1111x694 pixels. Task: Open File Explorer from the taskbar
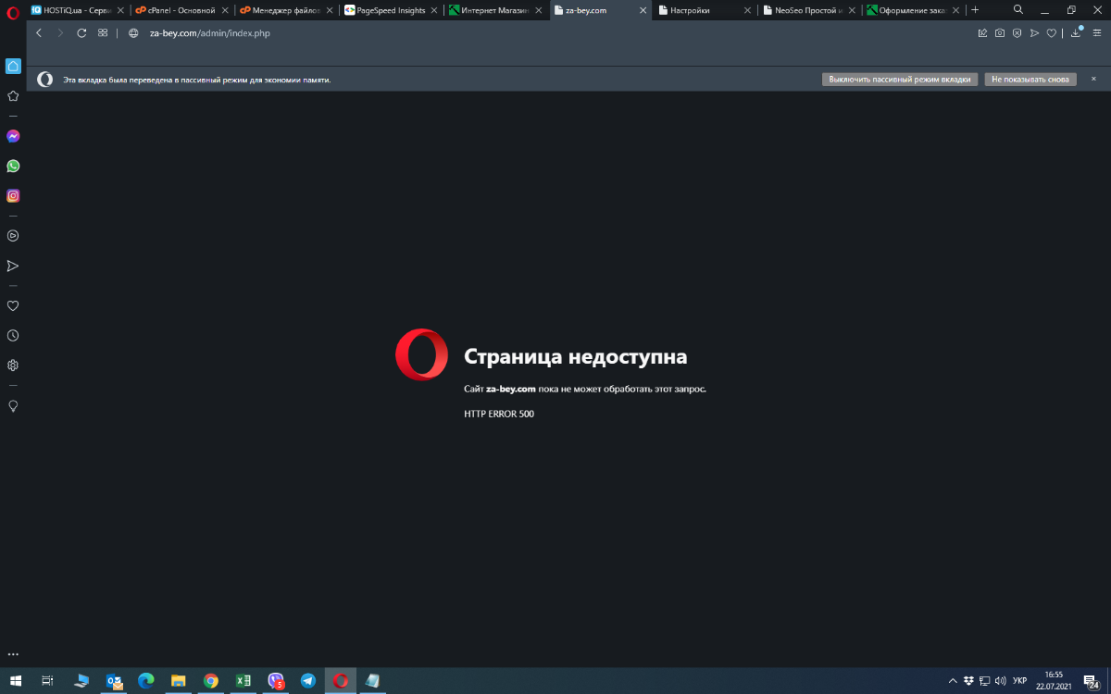pyautogui.click(x=179, y=681)
